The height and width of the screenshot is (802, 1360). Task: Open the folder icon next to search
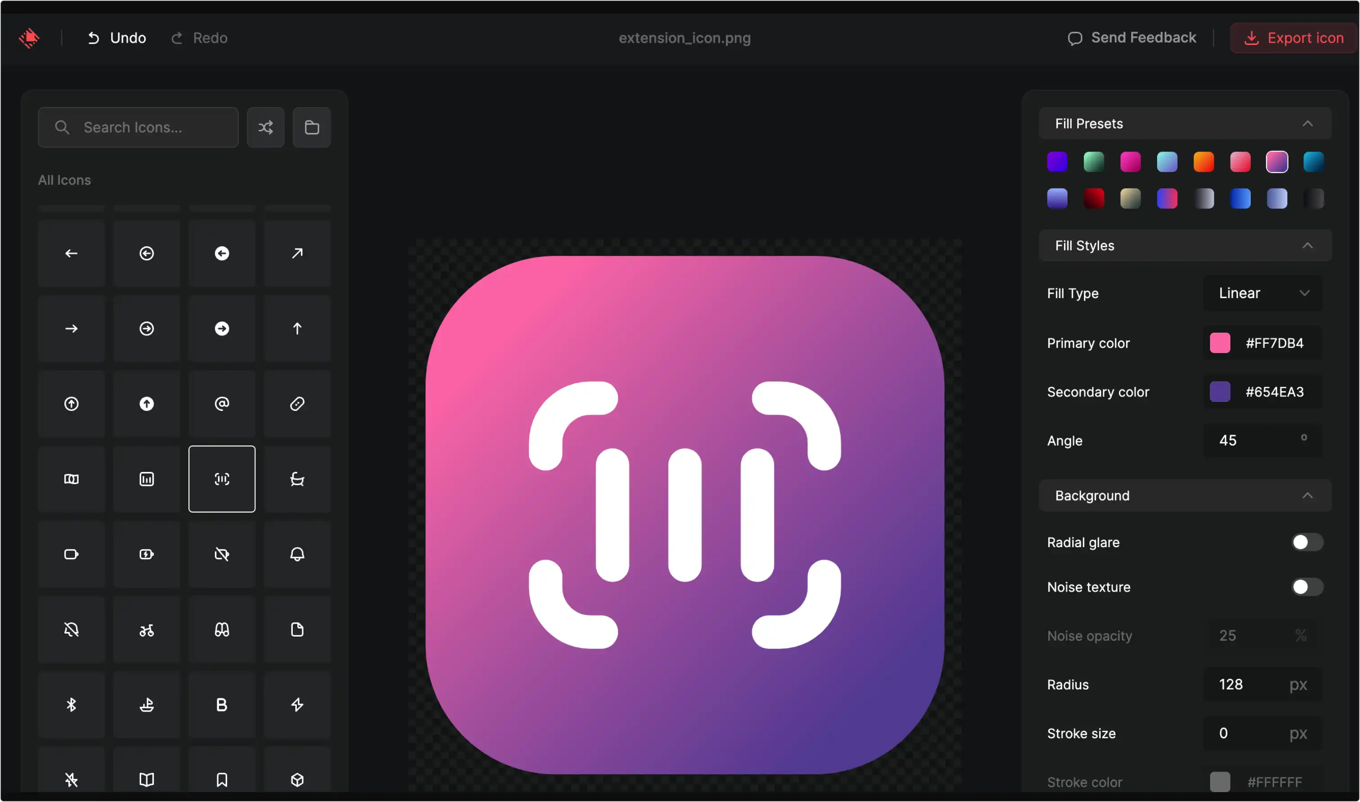pos(311,128)
